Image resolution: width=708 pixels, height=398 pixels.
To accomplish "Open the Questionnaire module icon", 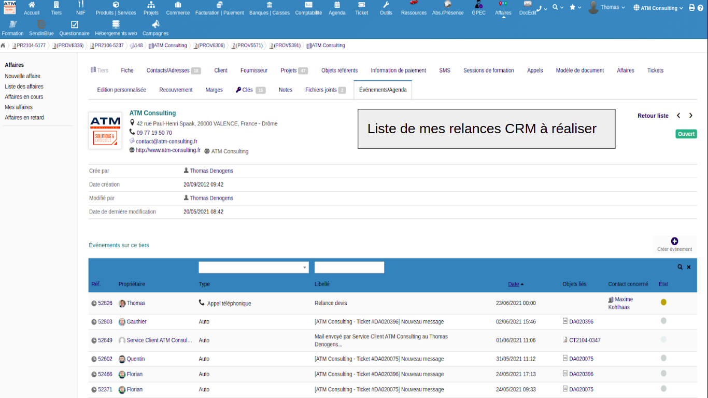I will (75, 24).
